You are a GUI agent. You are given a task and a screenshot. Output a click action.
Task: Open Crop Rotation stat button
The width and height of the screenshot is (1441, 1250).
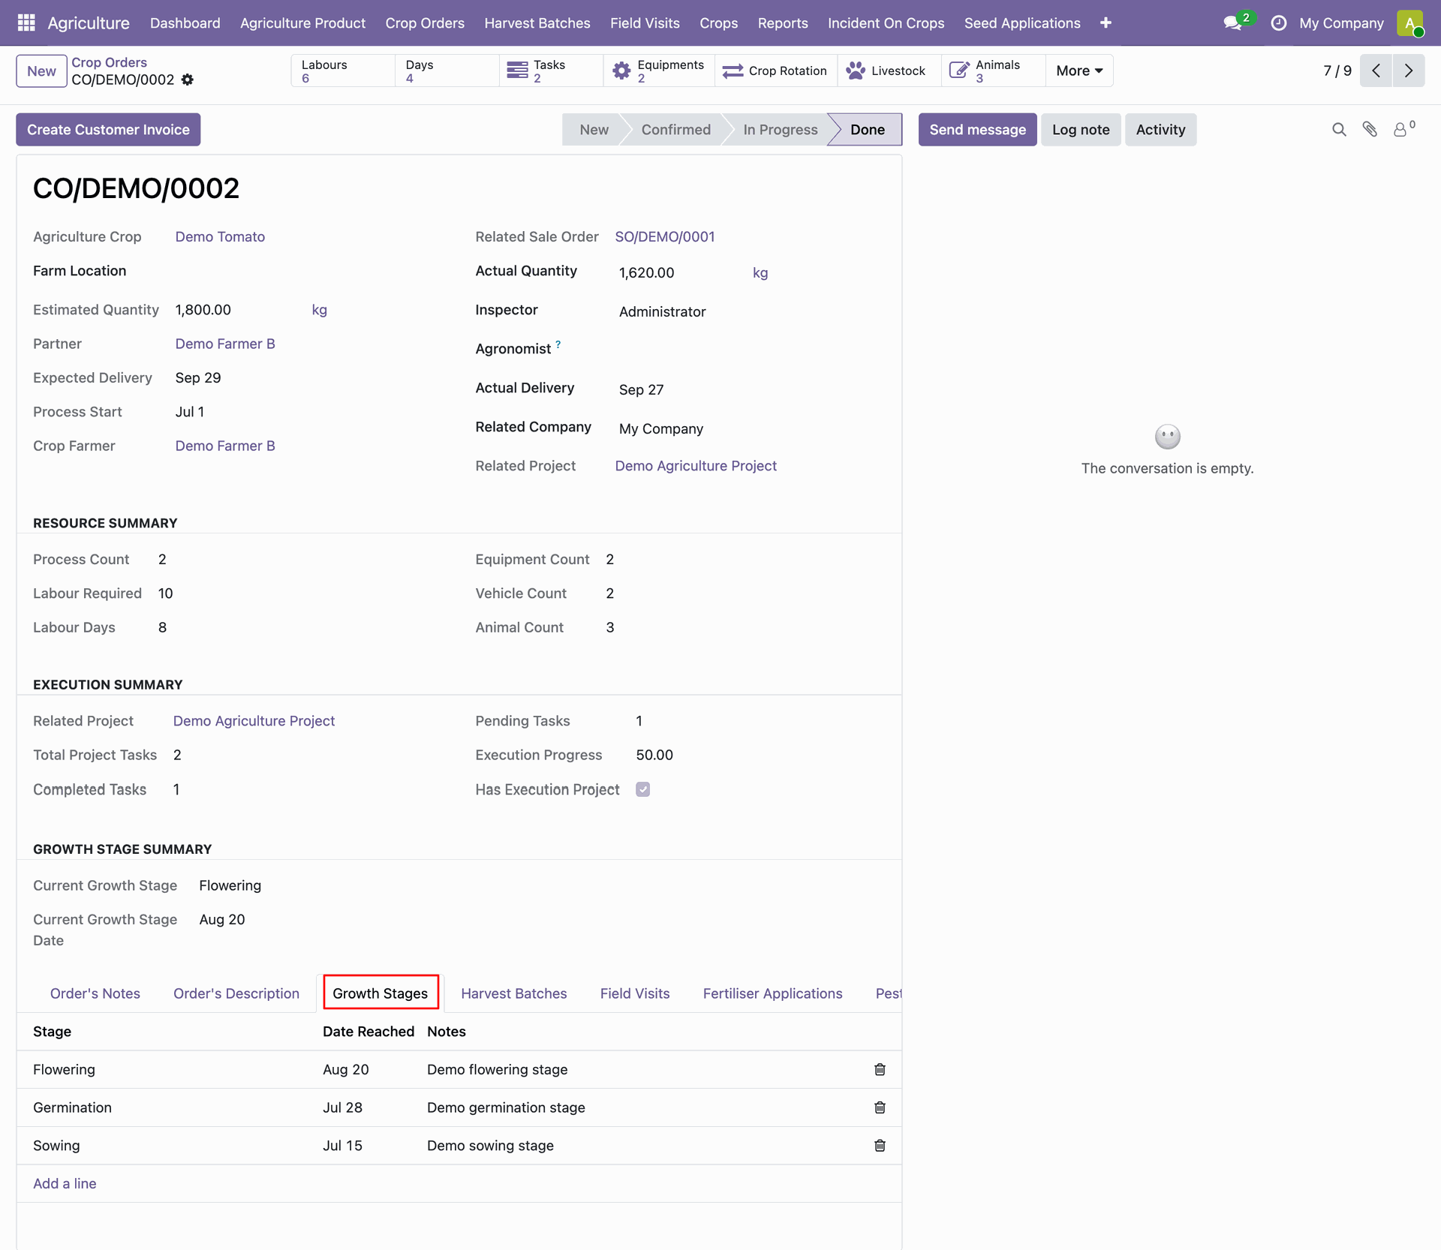click(x=776, y=71)
